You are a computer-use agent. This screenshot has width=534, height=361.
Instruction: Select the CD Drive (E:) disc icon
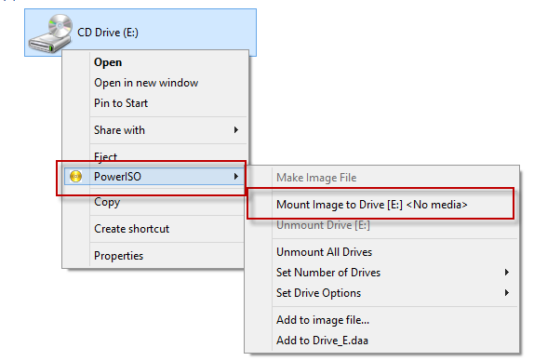50,33
